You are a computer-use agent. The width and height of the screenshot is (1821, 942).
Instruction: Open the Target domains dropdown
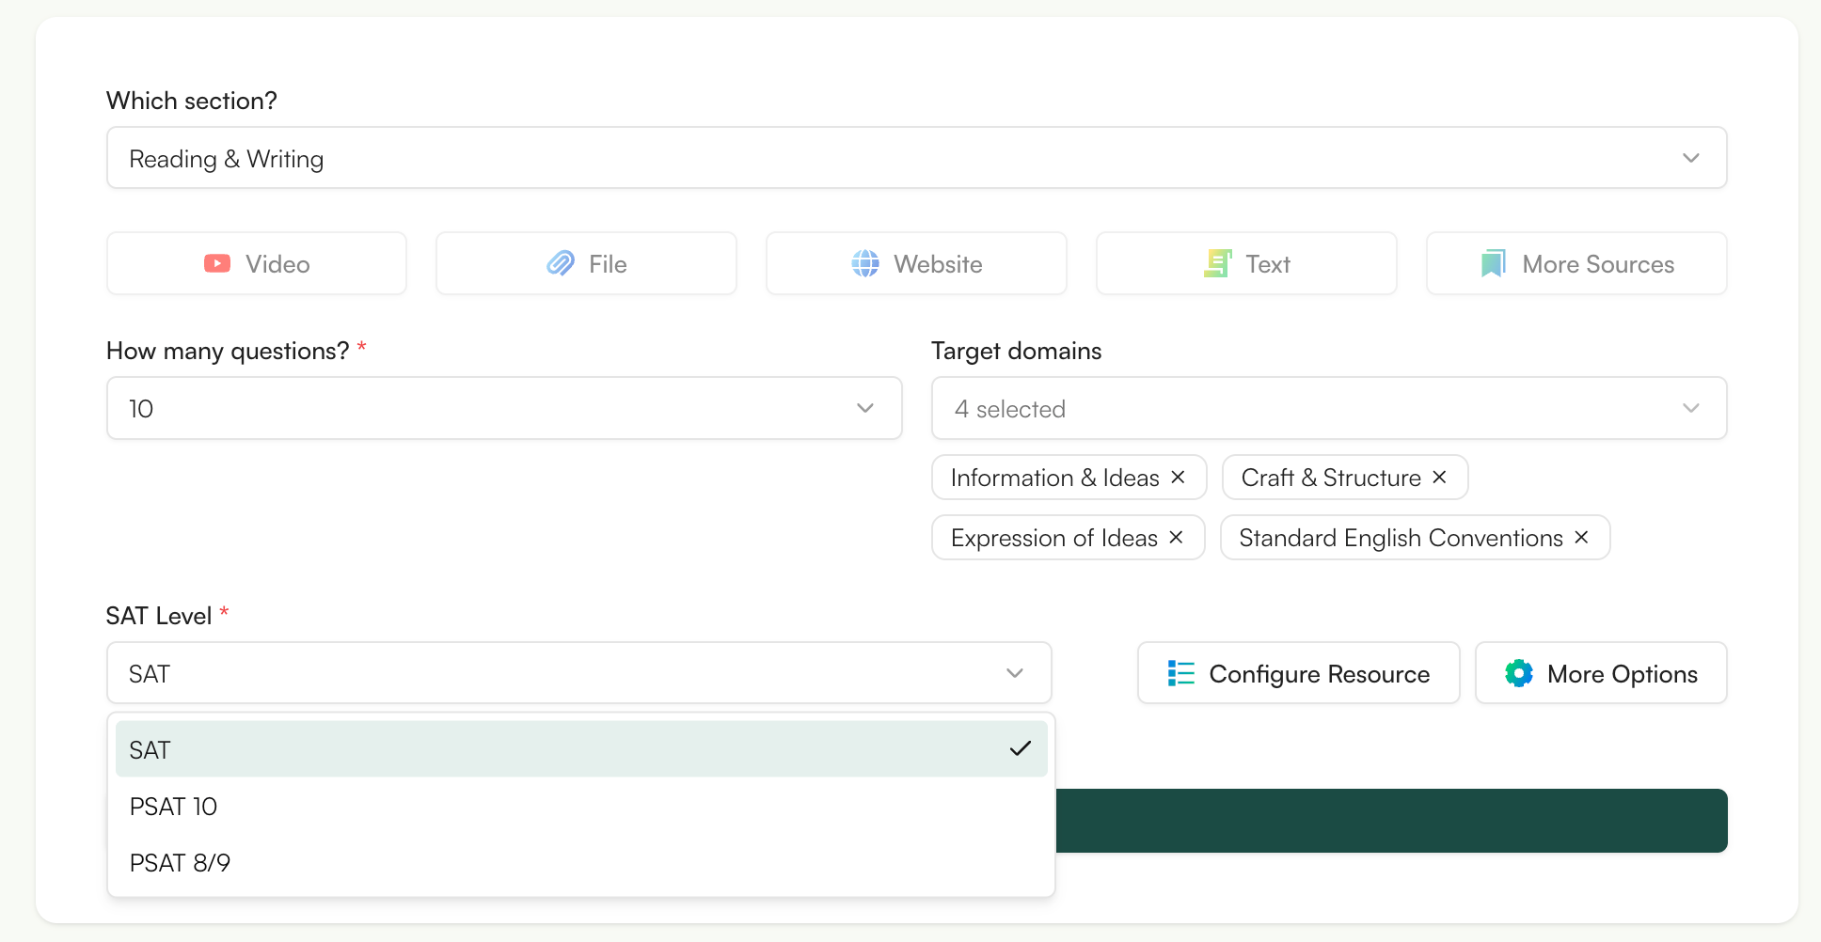(1329, 408)
